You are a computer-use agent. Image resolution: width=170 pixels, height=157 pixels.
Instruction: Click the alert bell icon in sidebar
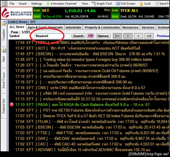tap(4, 50)
